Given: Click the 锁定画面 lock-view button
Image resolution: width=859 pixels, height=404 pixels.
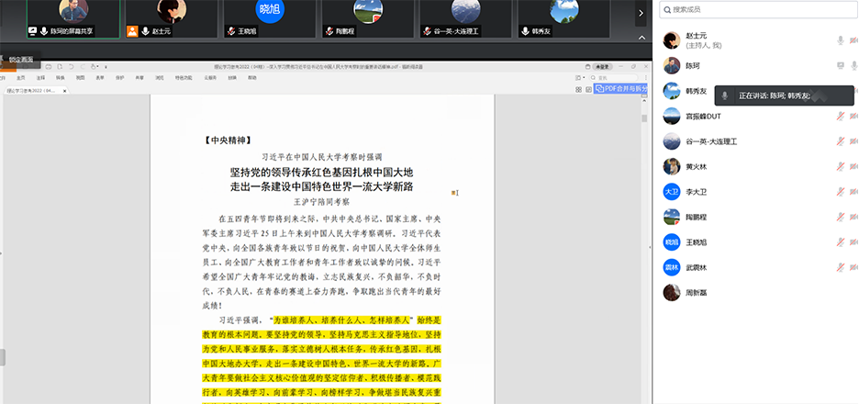Looking at the screenshot, I should [x=20, y=59].
